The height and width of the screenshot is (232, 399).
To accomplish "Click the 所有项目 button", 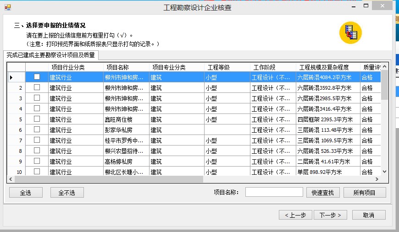I will (364, 193).
